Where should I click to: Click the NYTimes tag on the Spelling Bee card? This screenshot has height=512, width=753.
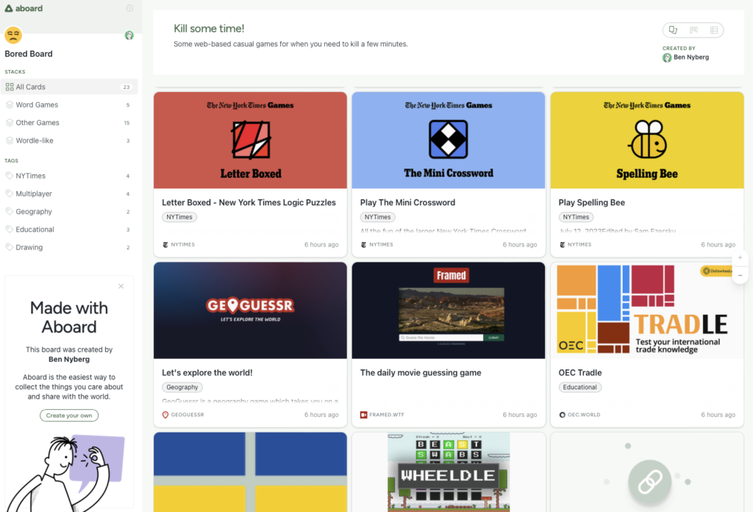(x=576, y=217)
